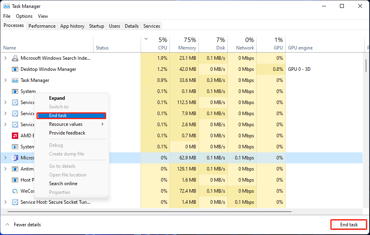
Task: Switch to the Services tab
Action: coord(152,26)
